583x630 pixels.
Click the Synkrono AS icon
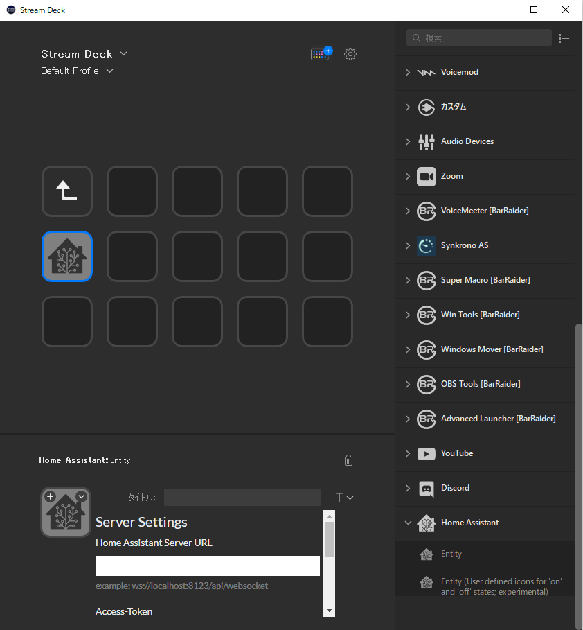pos(426,245)
